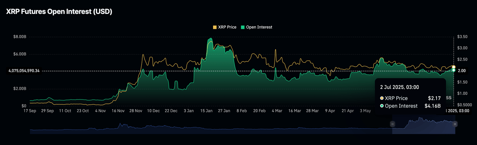This screenshot has width=477, height=145.
Task: Select the yellow XRP price marker at chart edge
Action: click(x=454, y=67)
